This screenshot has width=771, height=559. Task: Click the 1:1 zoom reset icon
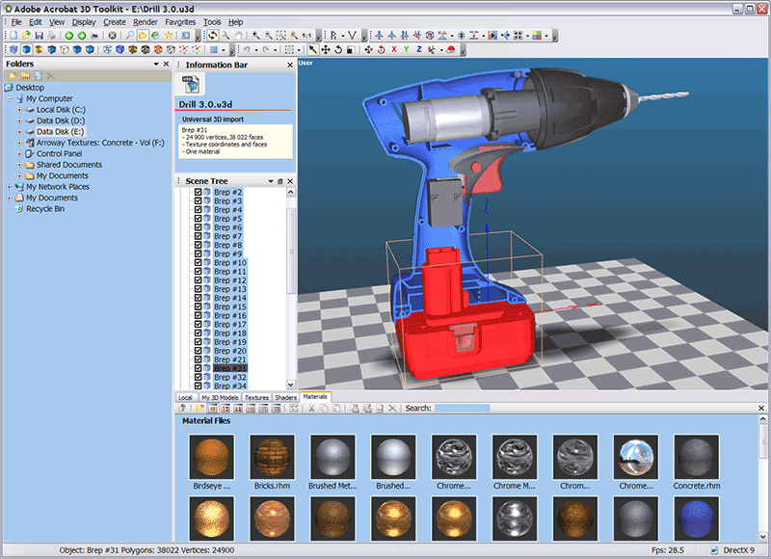306,35
